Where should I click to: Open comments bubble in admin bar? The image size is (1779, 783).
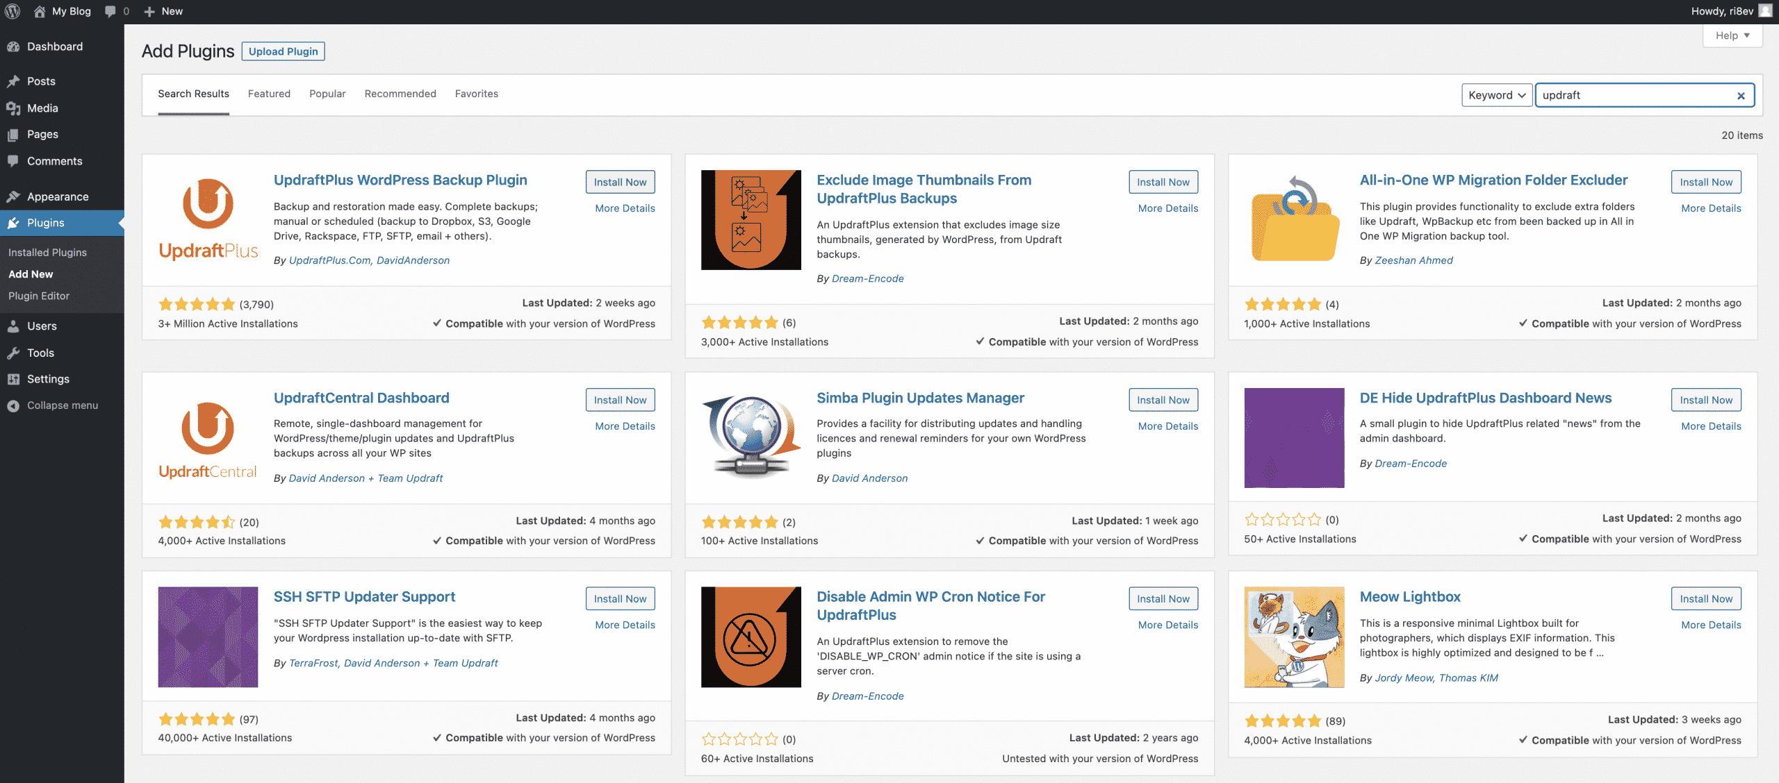(x=110, y=11)
